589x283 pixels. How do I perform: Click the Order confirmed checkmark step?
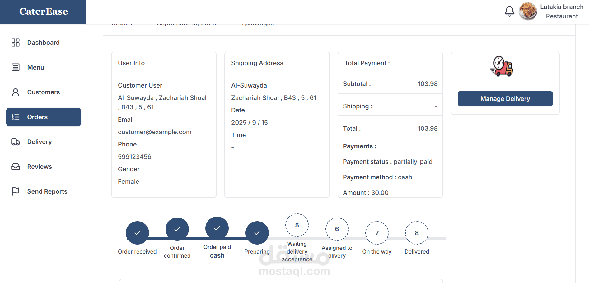click(177, 229)
